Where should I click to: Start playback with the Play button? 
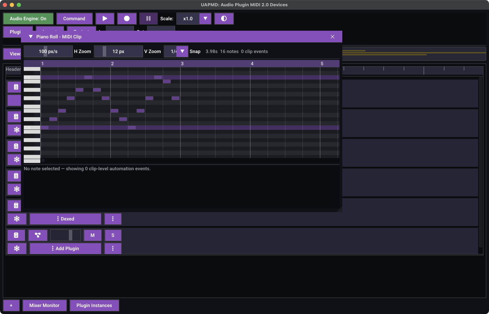point(105,18)
